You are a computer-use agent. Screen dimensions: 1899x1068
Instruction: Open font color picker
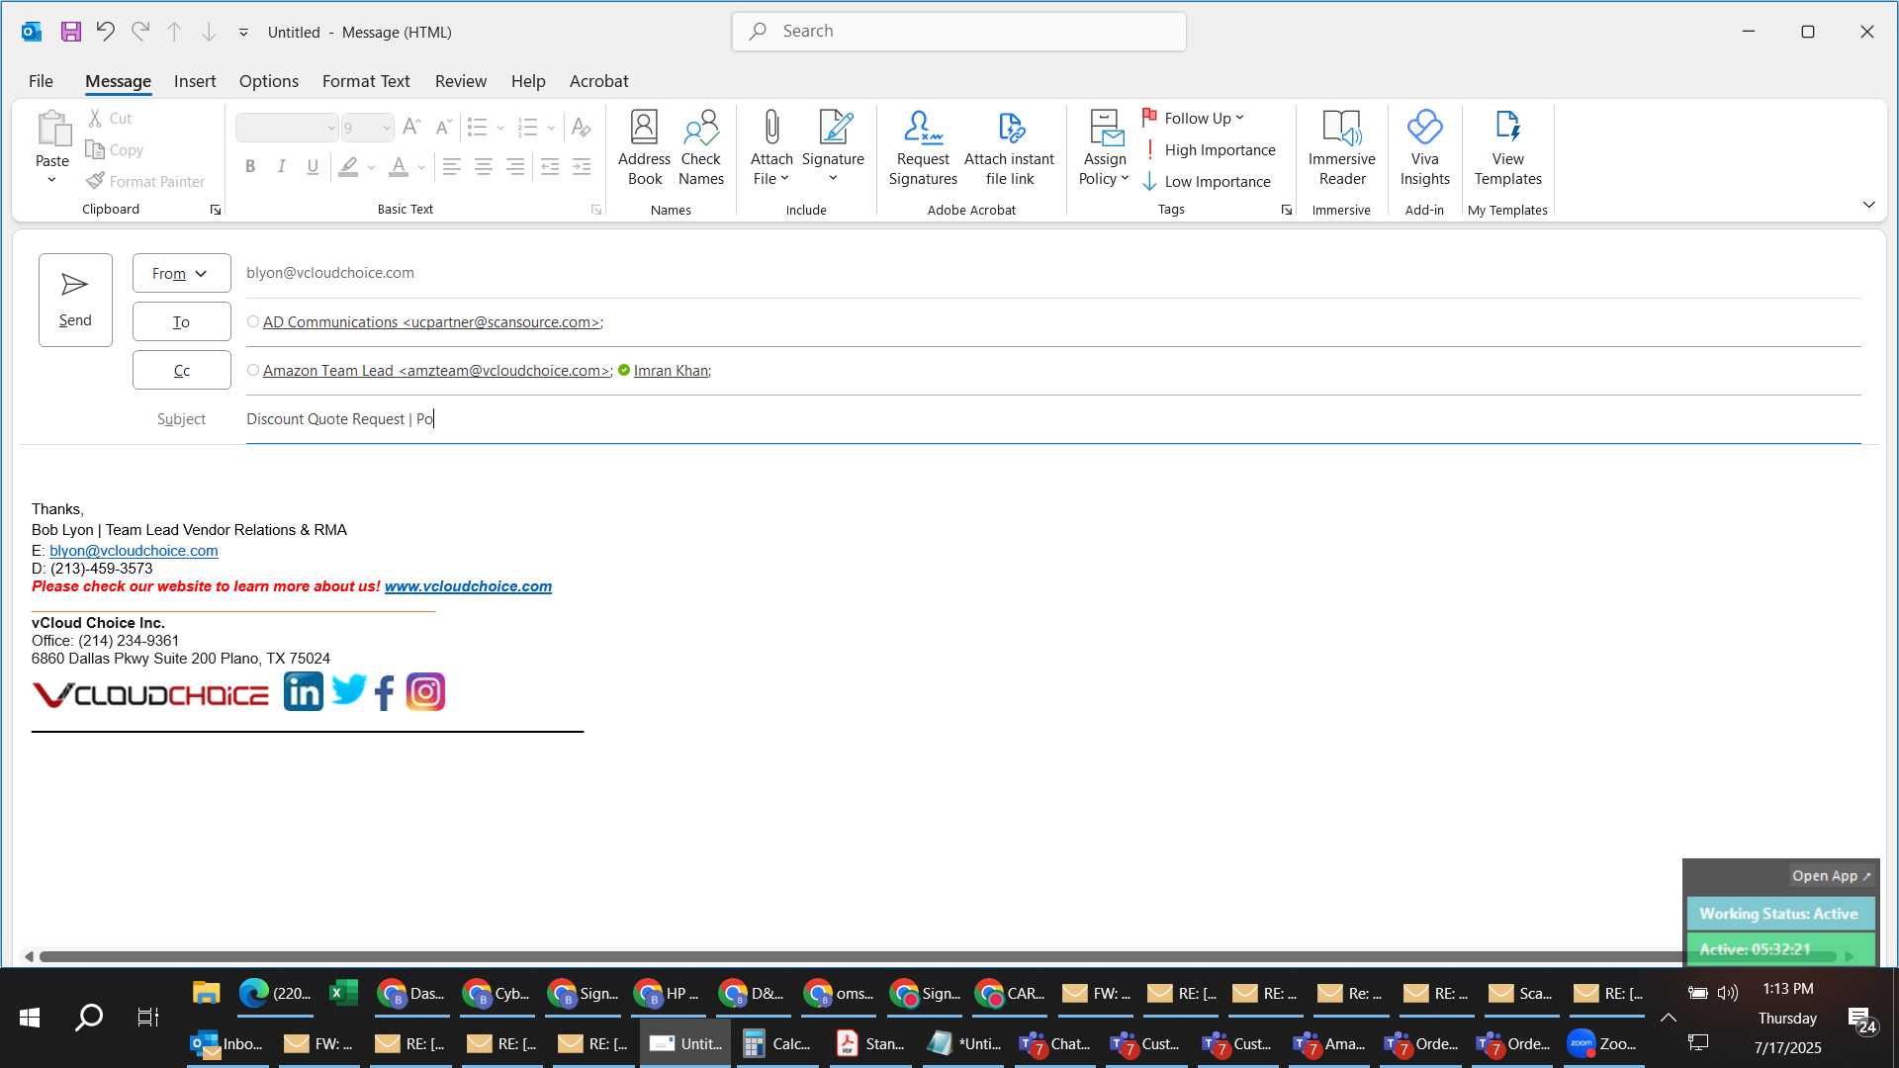[x=421, y=167]
